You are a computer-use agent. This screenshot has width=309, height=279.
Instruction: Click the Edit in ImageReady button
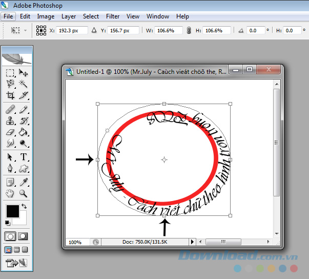click(x=17, y=264)
